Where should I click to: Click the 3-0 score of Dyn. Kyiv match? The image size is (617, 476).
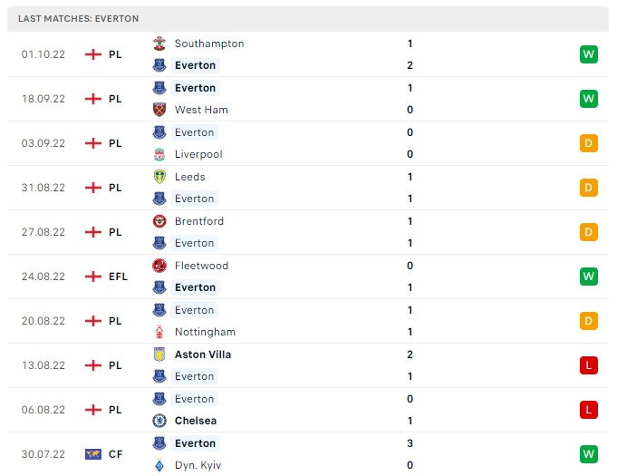click(x=410, y=454)
